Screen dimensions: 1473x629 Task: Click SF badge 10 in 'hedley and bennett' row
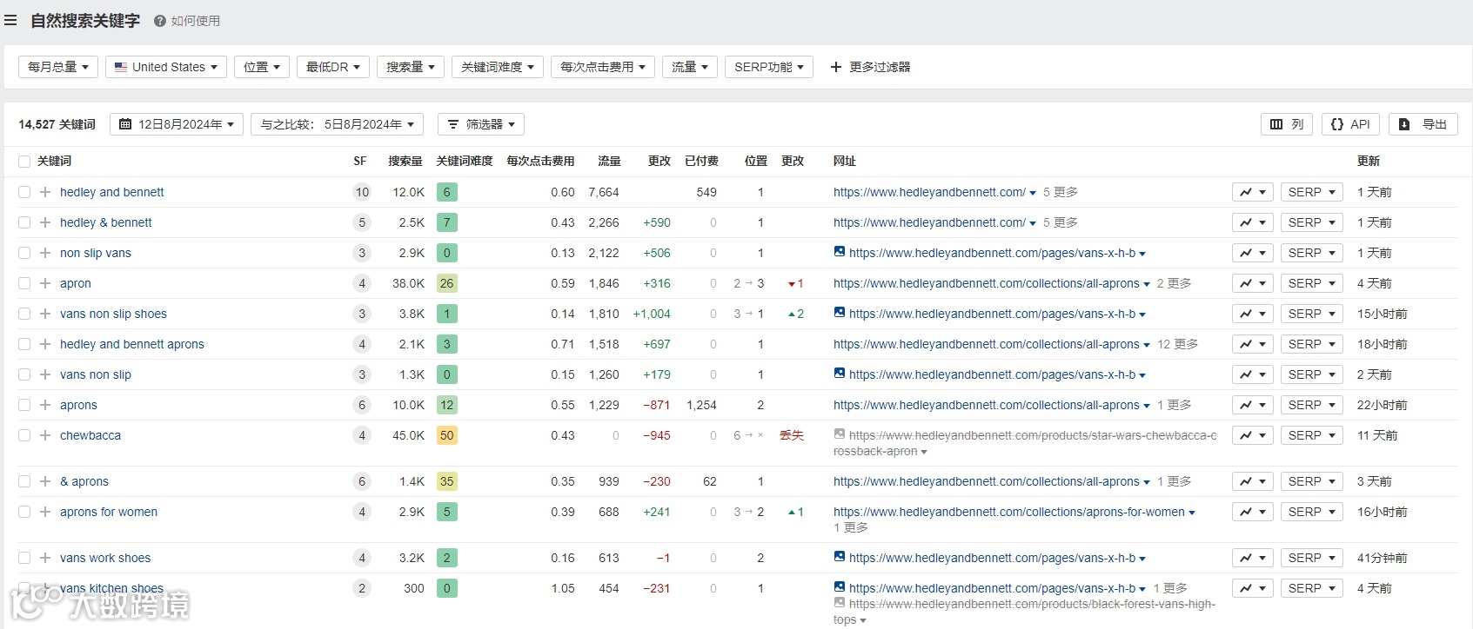362,192
